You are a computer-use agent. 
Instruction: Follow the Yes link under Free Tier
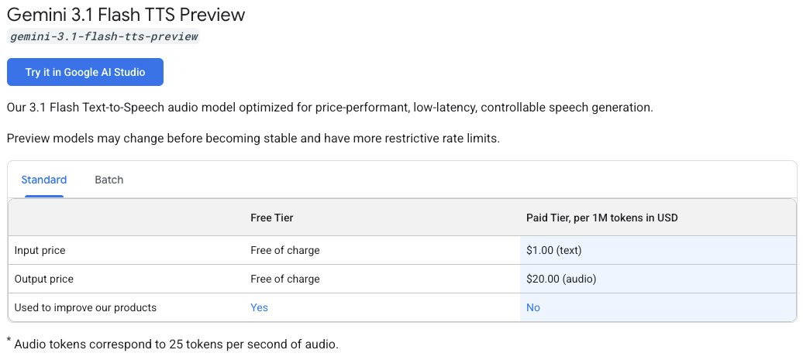click(x=259, y=307)
